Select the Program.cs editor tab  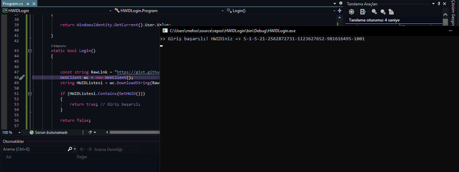(x=12, y=3)
